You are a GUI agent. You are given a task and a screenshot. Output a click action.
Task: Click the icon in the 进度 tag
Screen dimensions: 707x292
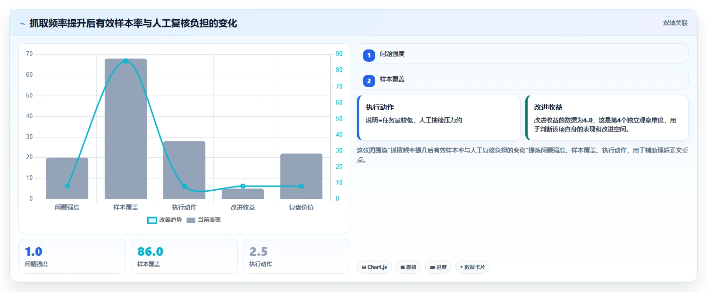[x=432, y=267]
